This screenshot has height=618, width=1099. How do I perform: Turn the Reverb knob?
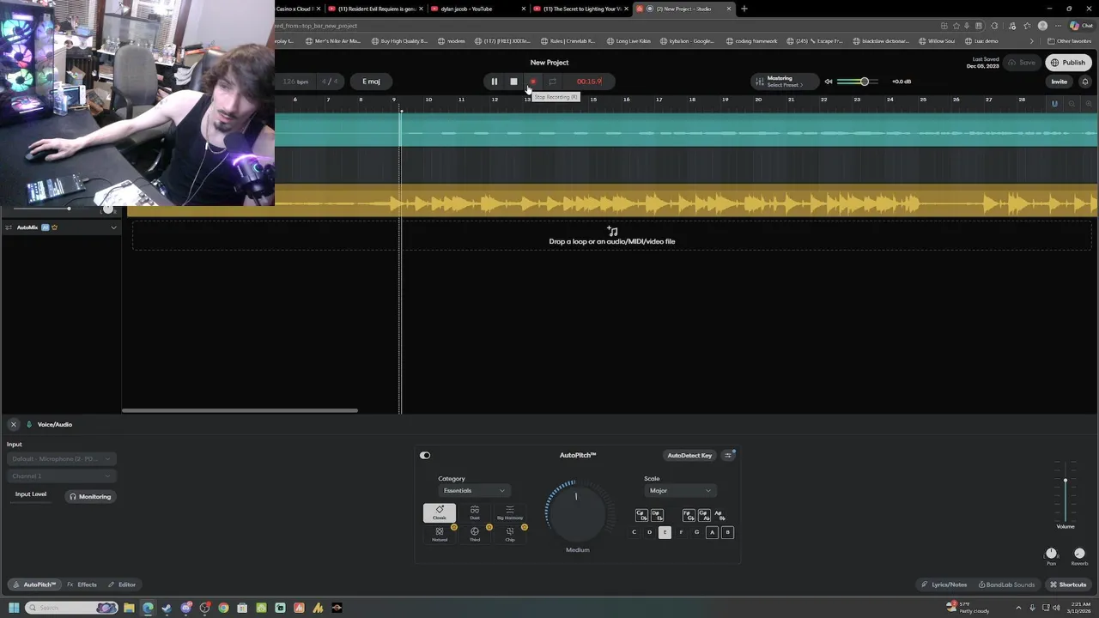click(1079, 553)
